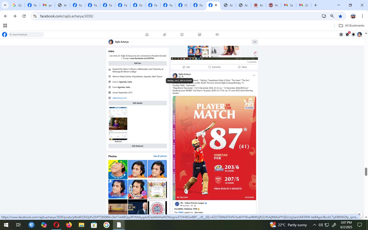Open Firefox from the taskbar
Image resolution: width=368 pixels, height=230 pixels.
(x=69, y=225)
